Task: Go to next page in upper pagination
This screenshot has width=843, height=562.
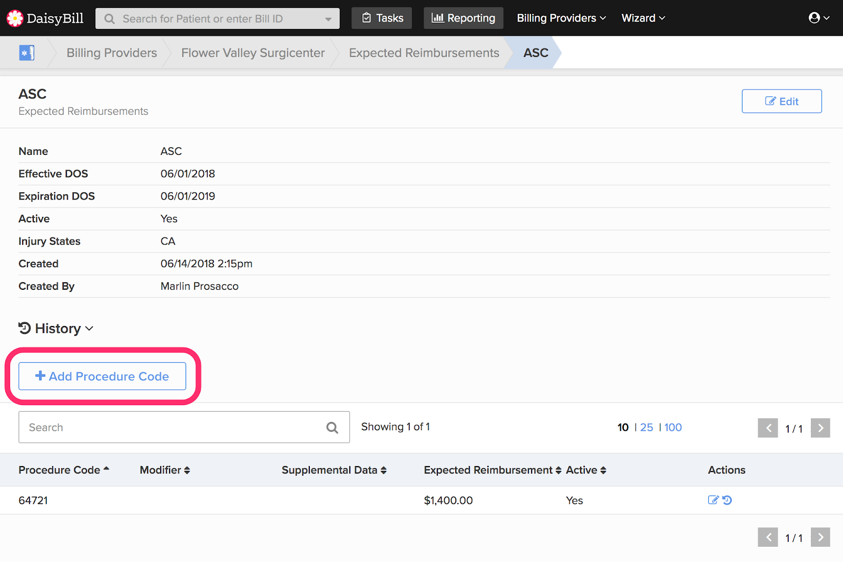Action: (x=820, y=428)
